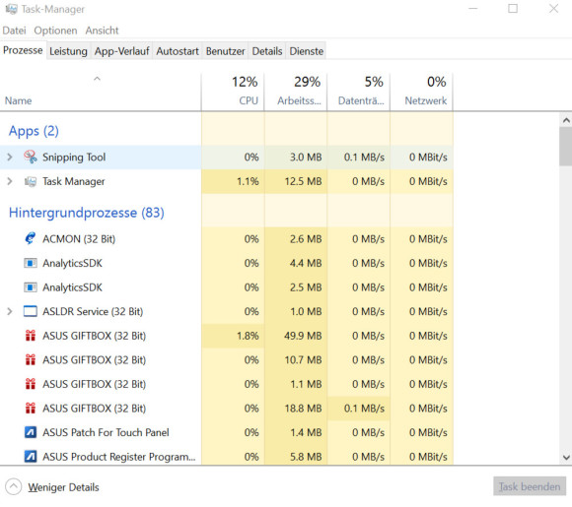The image size is (572, 507).
Task: Switch to the Leistung tab
Action: (68, 51)
